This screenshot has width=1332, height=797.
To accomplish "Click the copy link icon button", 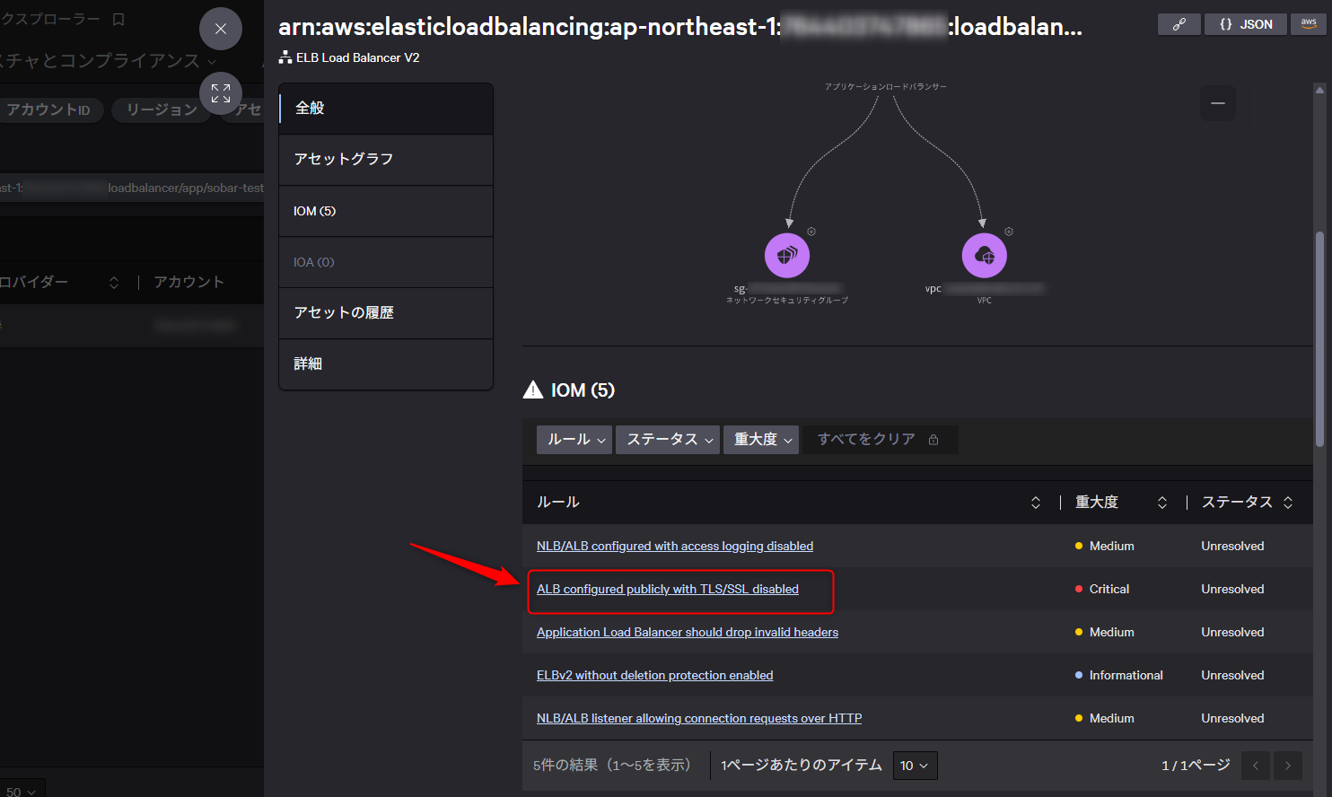I will (x=1179, y=24).
